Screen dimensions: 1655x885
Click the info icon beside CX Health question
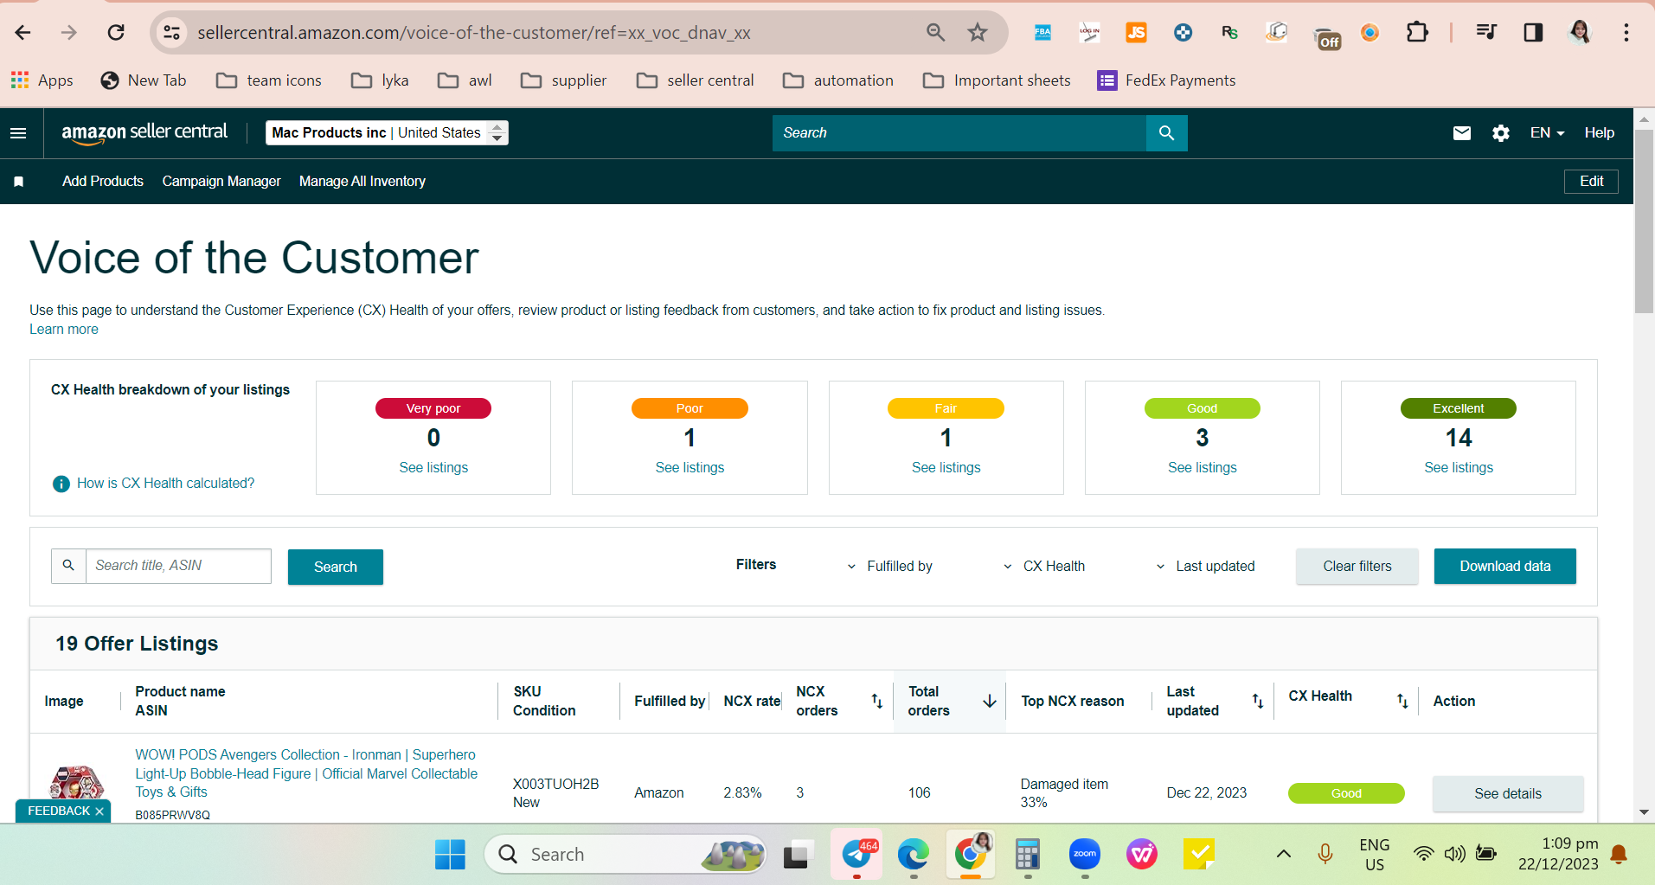[61, 484]
